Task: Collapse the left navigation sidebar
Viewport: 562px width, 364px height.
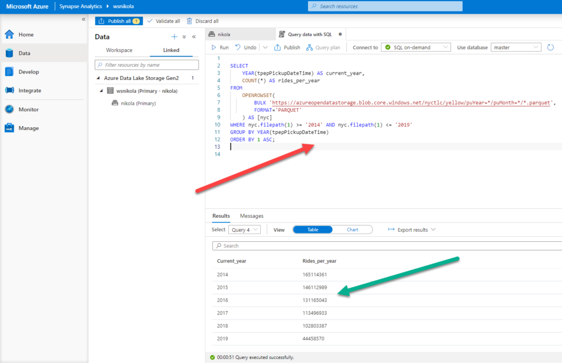Action: point(83,19)
